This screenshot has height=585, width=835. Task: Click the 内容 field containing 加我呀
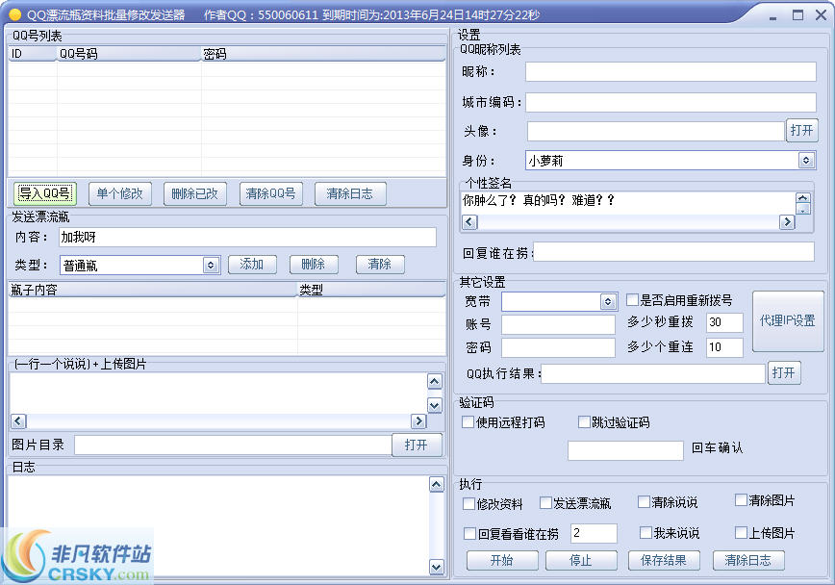(x=247, y=237)
